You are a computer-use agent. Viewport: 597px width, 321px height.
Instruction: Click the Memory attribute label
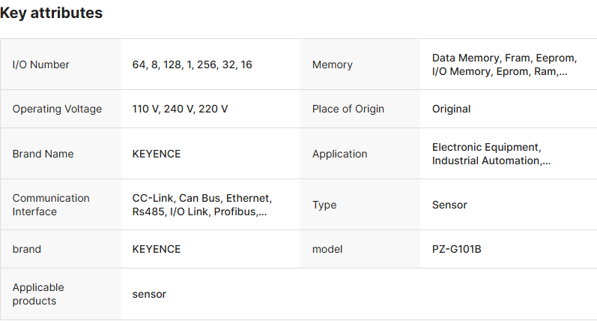(x=332, y=64)
